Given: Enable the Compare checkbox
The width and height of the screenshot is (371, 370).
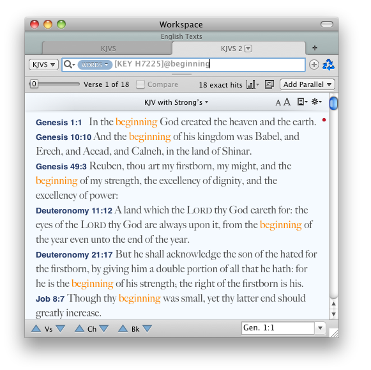Looking at the screenshot, I should pyautogui.click(x=140, y=84).
